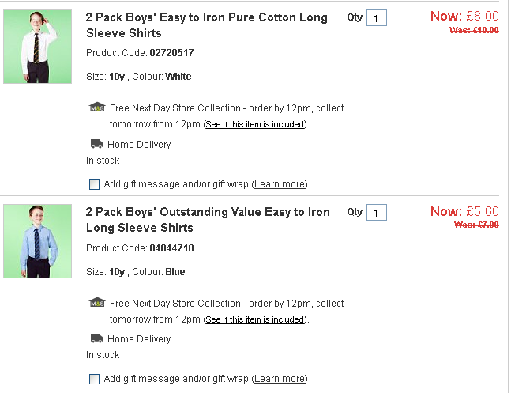Viewport: 511px width, 393px height.
Task: Click quantity field for Outstanding Value shirts
Action: pyautogui.click(x=377, y=213)
